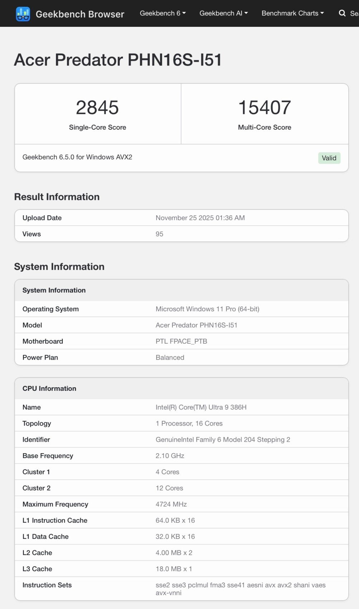
Task: Expand the Geekbench 6 dropdown menu
Action: (163, 13)
